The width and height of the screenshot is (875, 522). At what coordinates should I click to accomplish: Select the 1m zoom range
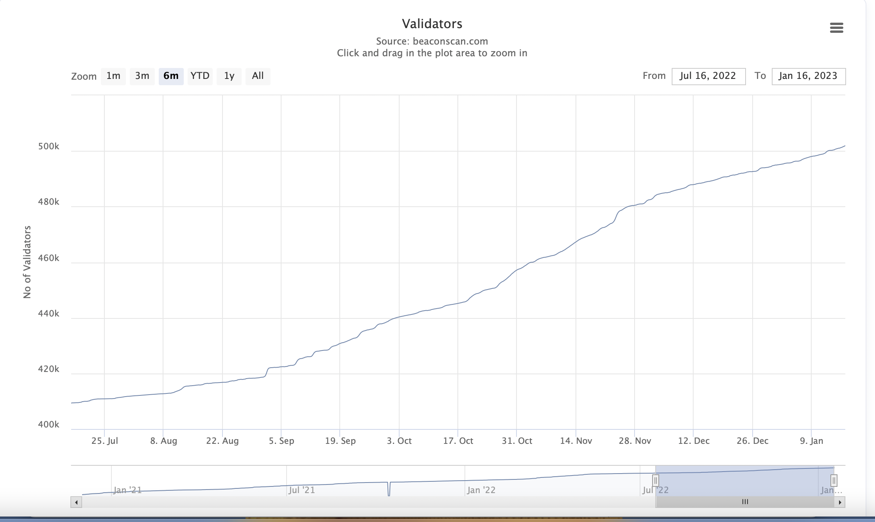pos(113,76)
